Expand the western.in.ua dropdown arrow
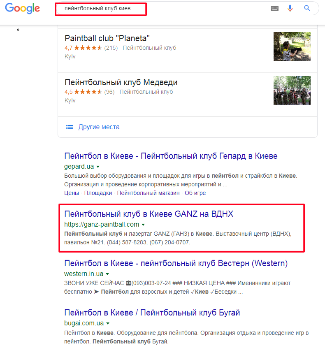325x348 pixels. [x=107, y=274]
